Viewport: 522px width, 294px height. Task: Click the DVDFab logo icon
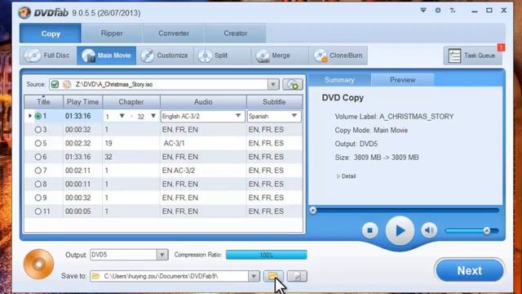[x=24, y=12]
